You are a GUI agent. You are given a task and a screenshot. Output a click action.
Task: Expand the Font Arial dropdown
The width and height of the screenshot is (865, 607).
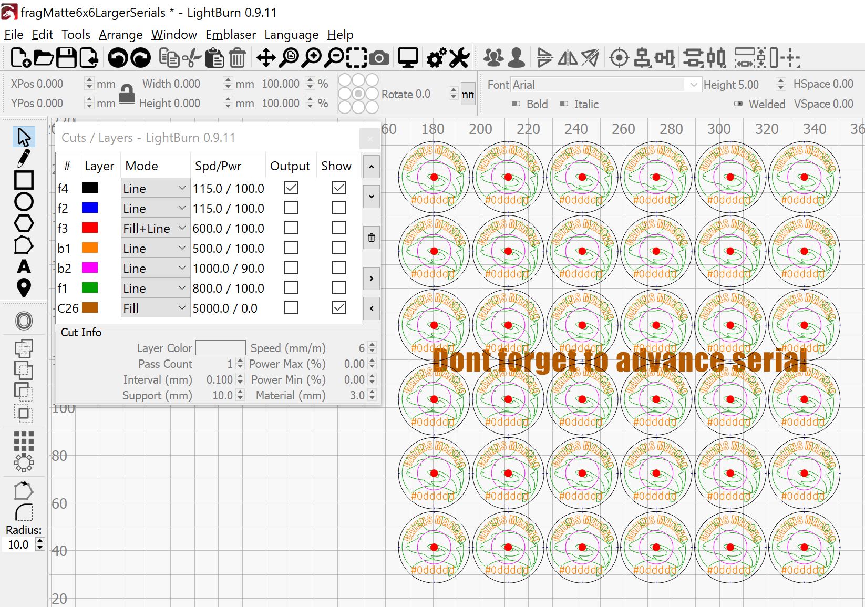[x=693, y=85]
